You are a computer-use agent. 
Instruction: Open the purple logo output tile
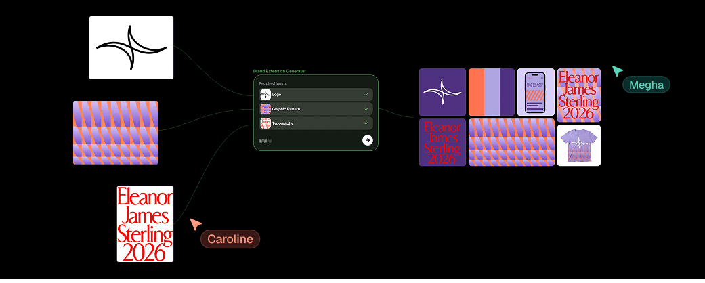pyautogui.click(x=442, y=92)
